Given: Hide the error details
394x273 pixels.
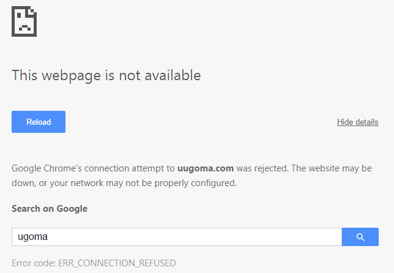Looking at the screenshot, I should [x=357, y=122].
